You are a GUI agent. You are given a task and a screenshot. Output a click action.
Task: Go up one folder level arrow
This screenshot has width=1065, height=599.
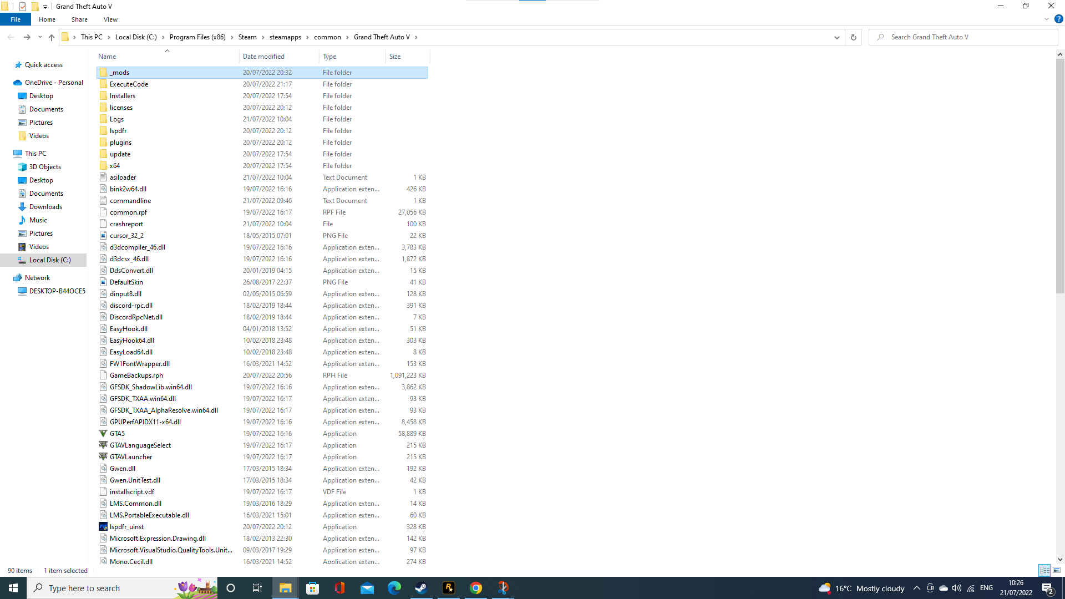coord(52,37)
